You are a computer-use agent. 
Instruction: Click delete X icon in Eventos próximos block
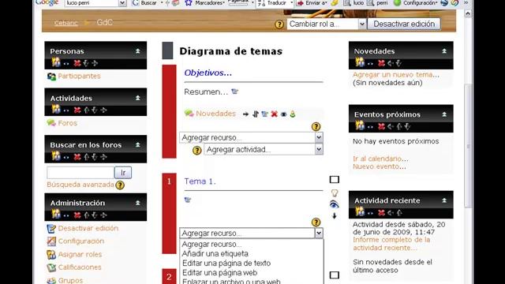click(381, 126)
